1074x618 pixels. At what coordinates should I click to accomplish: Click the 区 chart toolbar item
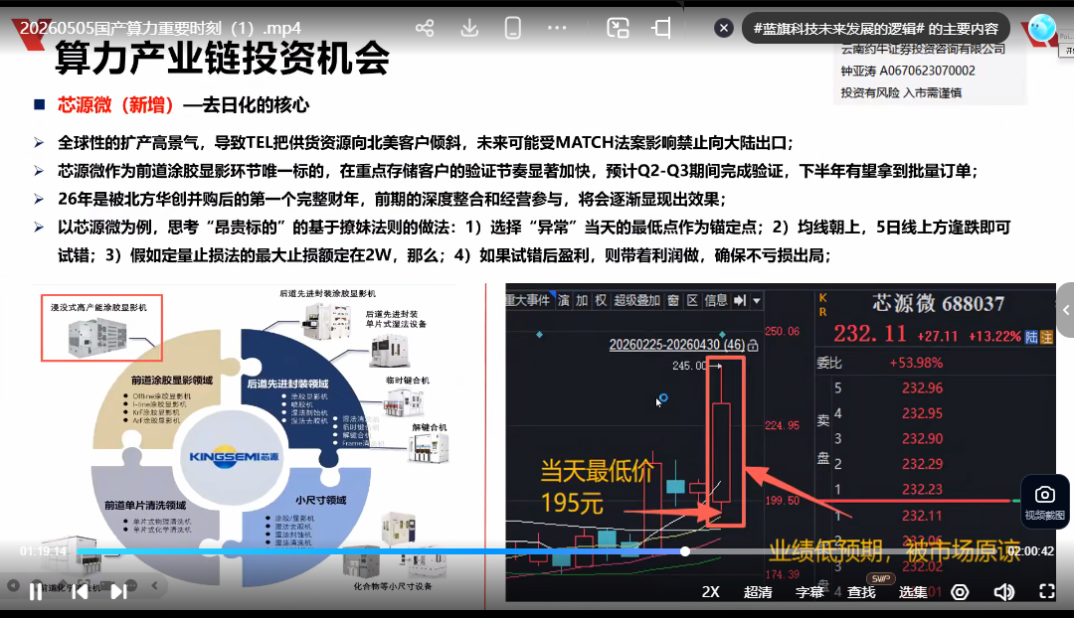[x=692, y=300]
